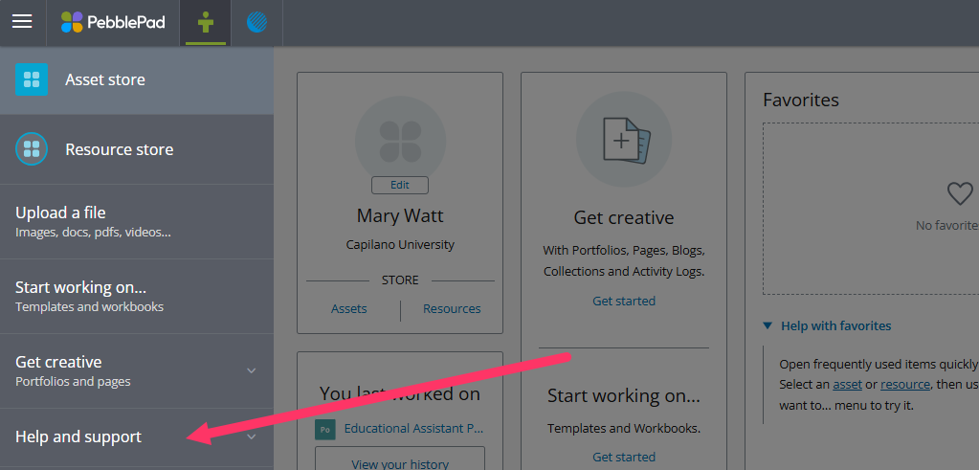Expand the Get creative sidebar chevron
This screenshot has height=470, width=979.
(x=252, y=370)
